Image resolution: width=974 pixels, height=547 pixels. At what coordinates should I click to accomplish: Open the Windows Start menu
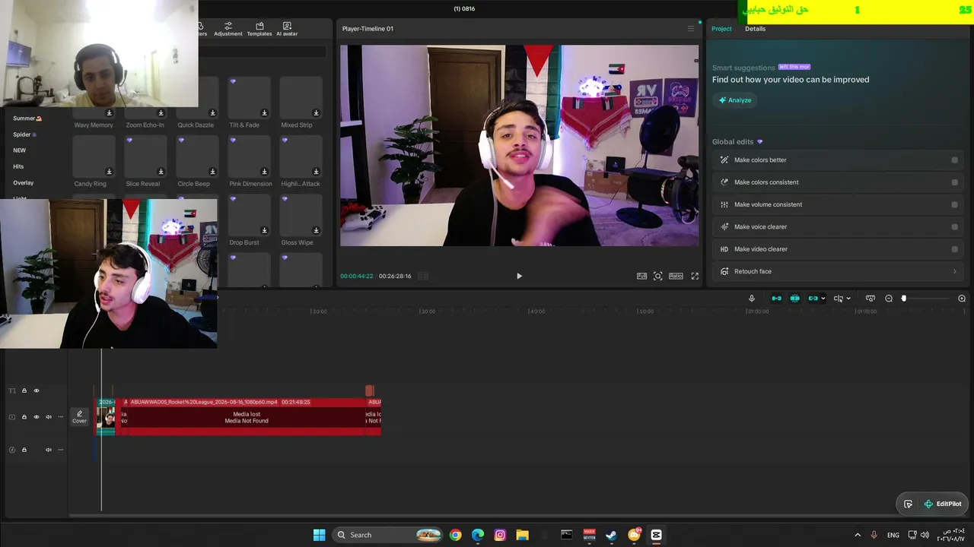(320, 535)
